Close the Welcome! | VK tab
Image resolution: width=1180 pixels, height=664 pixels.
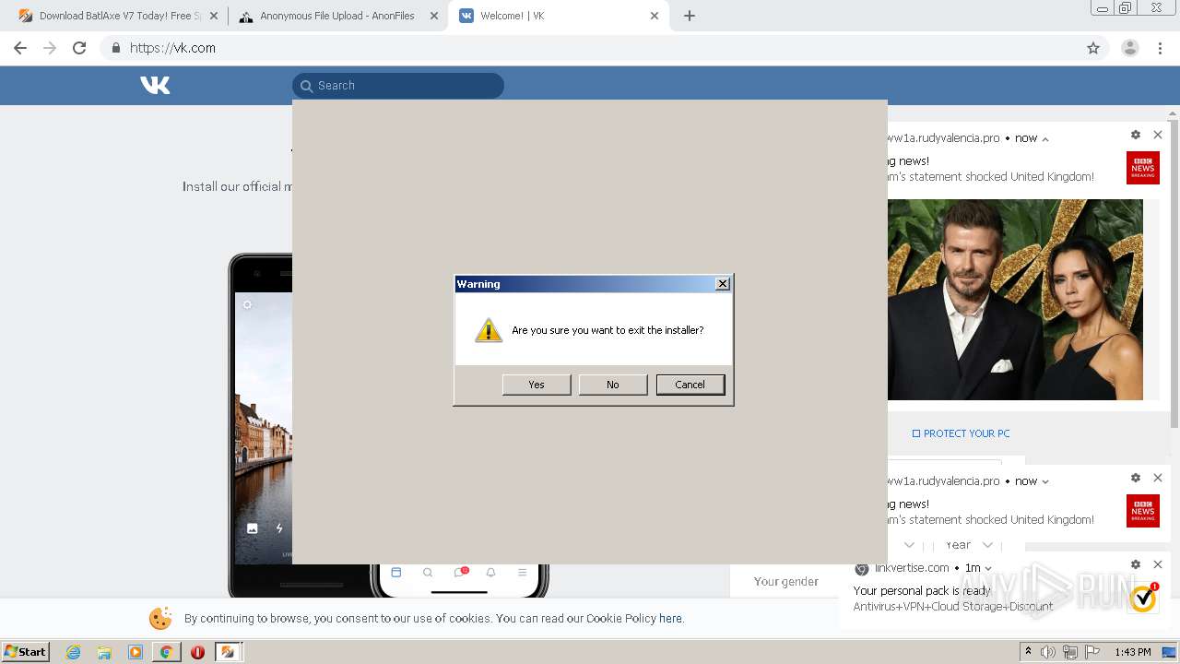click(655, 16)
